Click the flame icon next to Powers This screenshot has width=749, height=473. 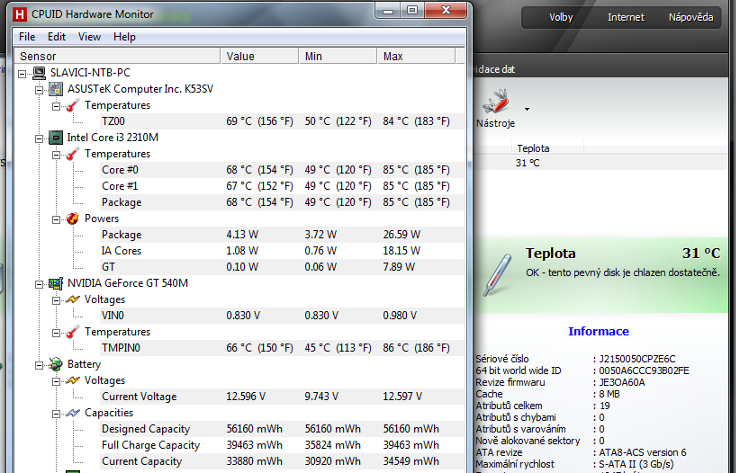pos(73,219)
